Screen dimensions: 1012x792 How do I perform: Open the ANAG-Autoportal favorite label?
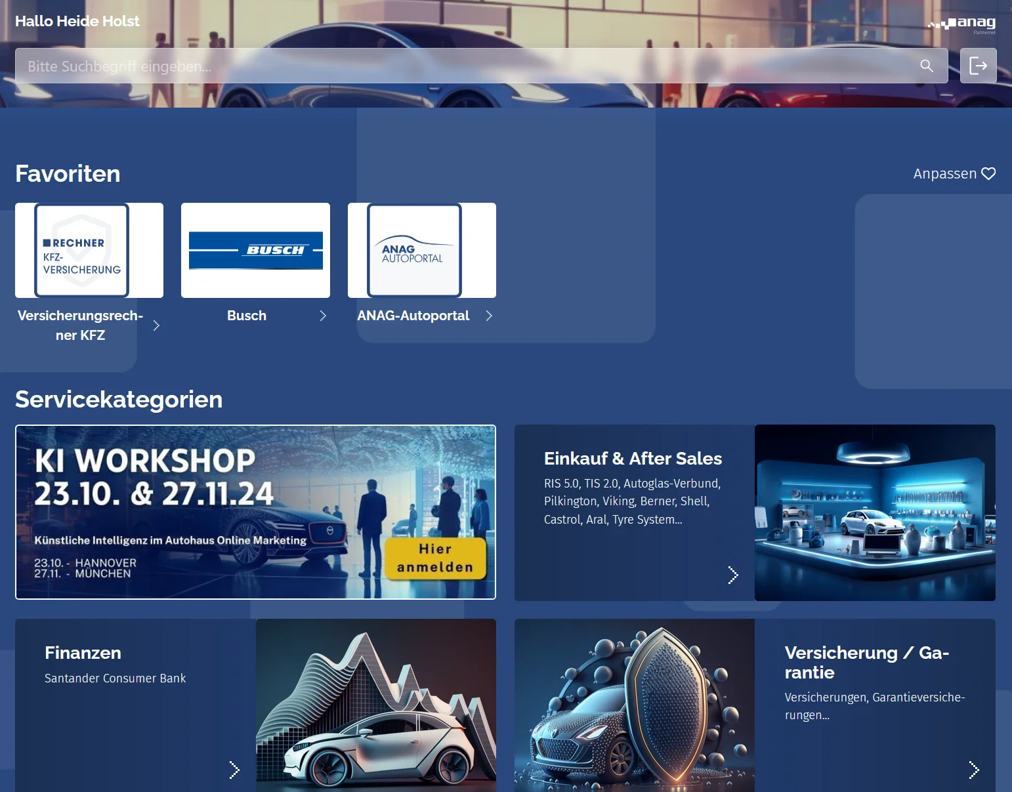coord(413,316)
